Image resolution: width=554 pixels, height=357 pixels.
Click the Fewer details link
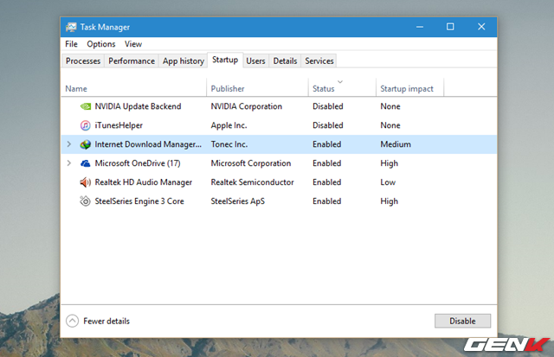point(106,321)
